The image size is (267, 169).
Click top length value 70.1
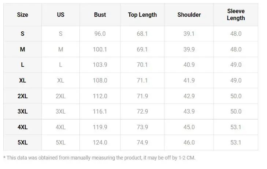[142, 65]
